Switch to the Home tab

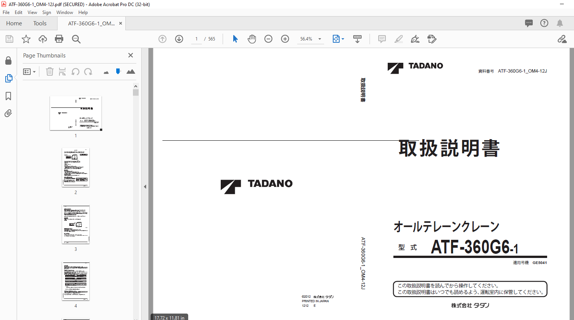click(x=14, y=23)
